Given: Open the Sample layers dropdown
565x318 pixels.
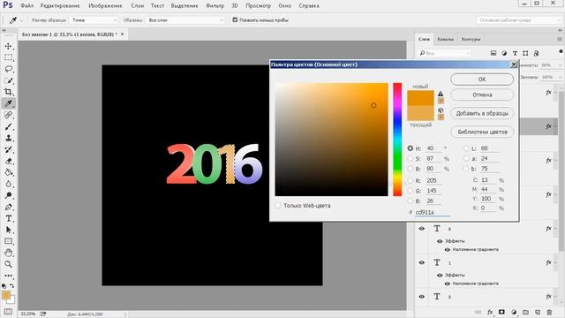Looking at the screenshot, I should pos(185,20).
